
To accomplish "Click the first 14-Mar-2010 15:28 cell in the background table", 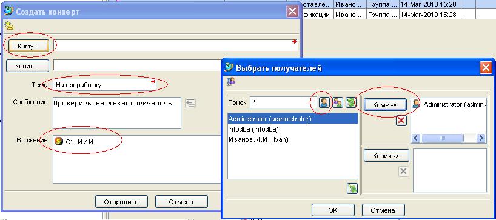I will [429, 4].
